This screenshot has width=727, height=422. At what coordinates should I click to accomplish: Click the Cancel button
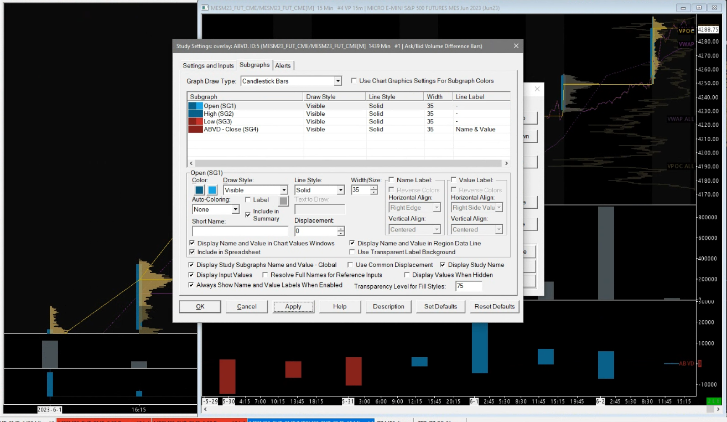[x=247, y=306]
